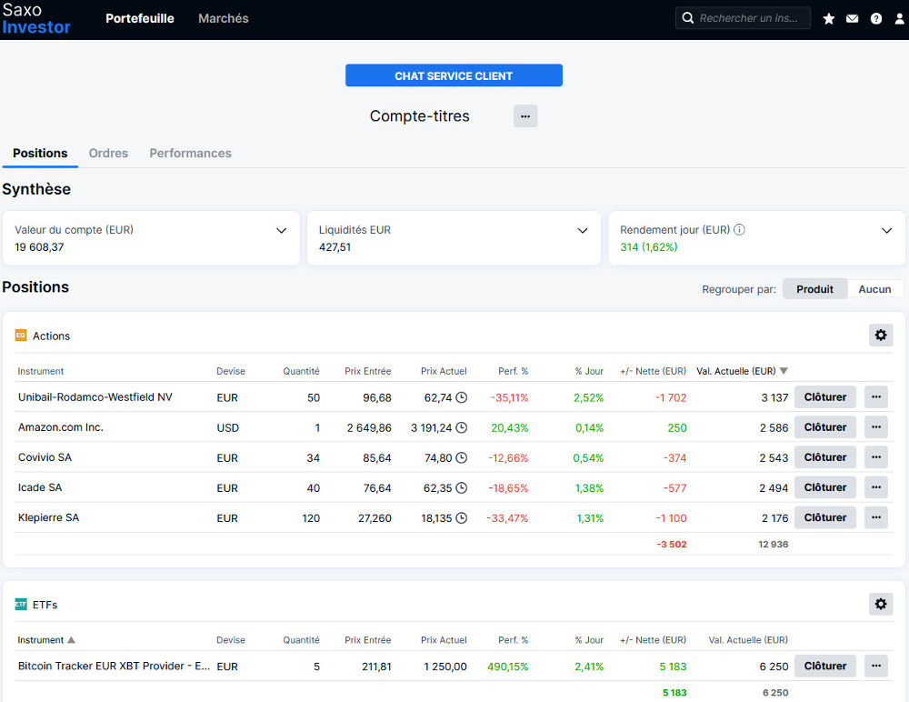Image resolution: width=909 pixels, height=702 pixels.
Task: Click the Saxo Investor logo
Action: (36, 18)
